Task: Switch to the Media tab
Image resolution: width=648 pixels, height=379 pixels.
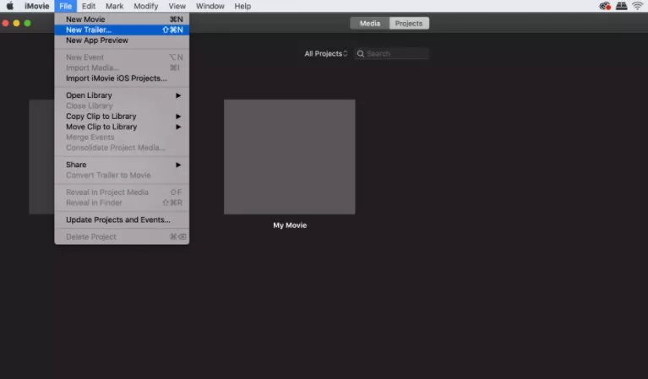Action: (370, 23)
